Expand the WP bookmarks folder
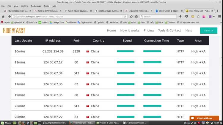Image resolution: width=223 pixels, height=125 pixels. 132,23
